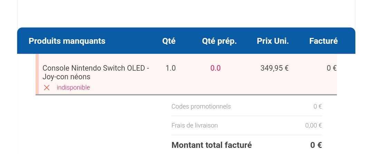
Task: Click the salmon bar left of product row
Action: (x=37, y=74)
